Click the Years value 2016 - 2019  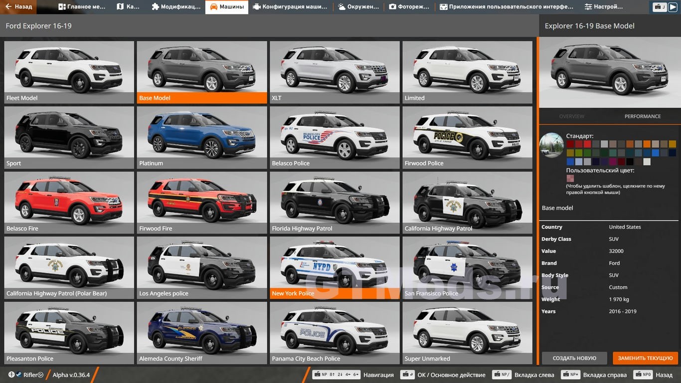(x=623, y=311)
